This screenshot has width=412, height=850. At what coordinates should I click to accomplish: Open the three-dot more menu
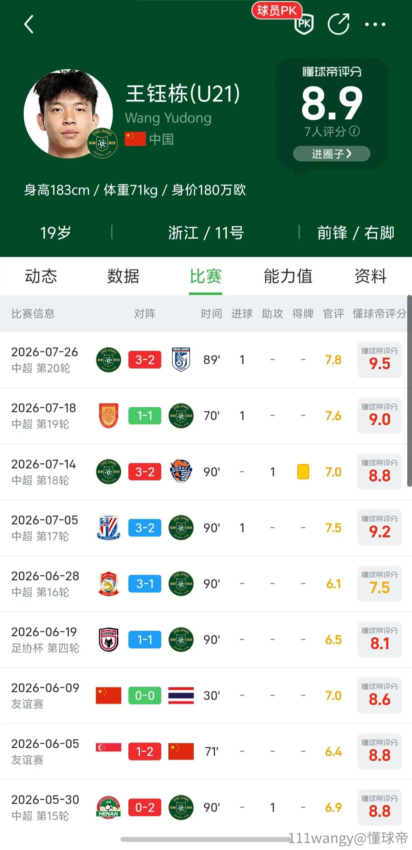(x=375, y=24)
